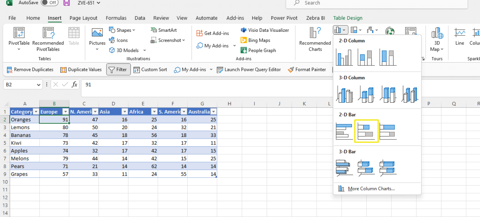Choose the 3-D Clustered Column chart
The width and height of the screenshot is (480, 217).
(344, 94)
